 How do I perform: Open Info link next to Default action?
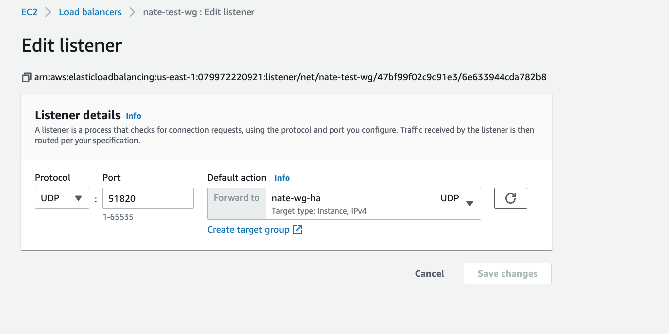coord(282,178)
